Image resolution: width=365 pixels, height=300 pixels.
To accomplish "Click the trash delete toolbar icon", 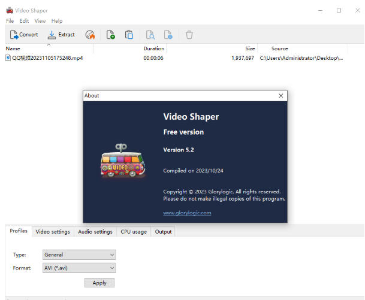I will (x=189, y=35).
